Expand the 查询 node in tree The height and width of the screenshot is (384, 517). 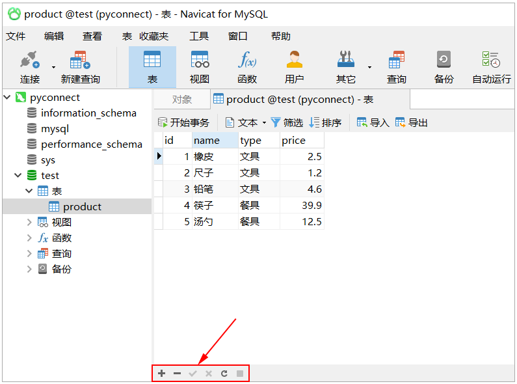click(x=29, y=253)
